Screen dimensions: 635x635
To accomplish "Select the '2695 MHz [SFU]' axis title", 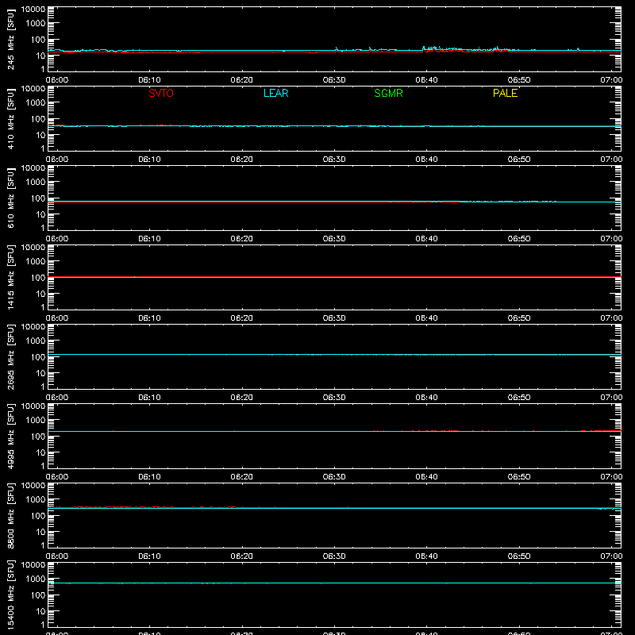I will point(10,356).
